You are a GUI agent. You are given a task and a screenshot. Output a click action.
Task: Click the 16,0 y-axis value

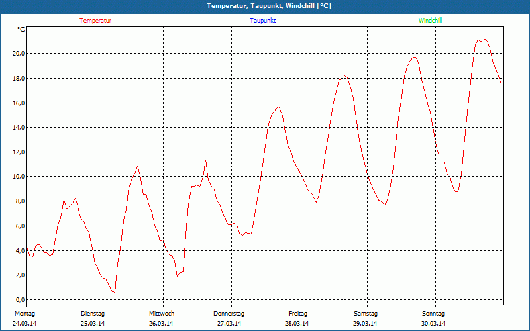coord(19,103)
